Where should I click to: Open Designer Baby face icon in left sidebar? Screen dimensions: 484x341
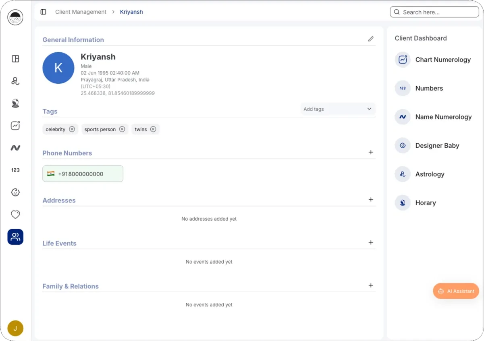pyautogui.click(x=15, y=192)
